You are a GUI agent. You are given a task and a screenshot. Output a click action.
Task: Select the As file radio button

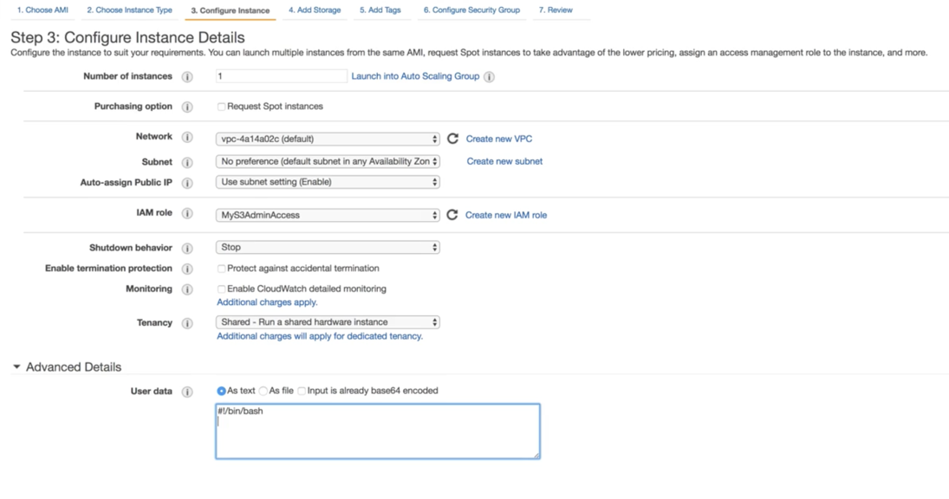click(263, 391)
